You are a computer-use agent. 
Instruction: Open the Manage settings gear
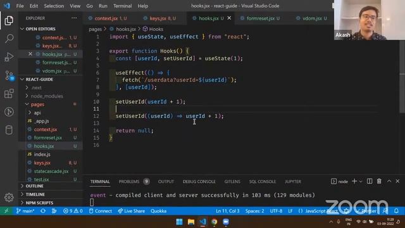tap(9, 197)
